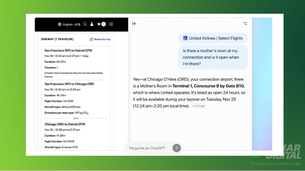Open the two-line menu in chat panel
The width and height of the screenshot is (305, 171).
pos(245,24)
